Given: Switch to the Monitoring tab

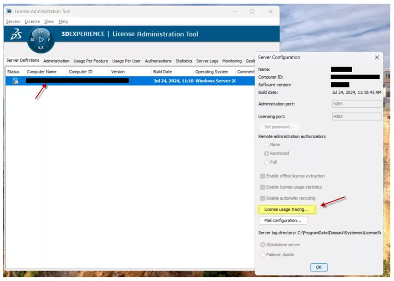Looking at the screenshot, I should (x=231, y=61).
